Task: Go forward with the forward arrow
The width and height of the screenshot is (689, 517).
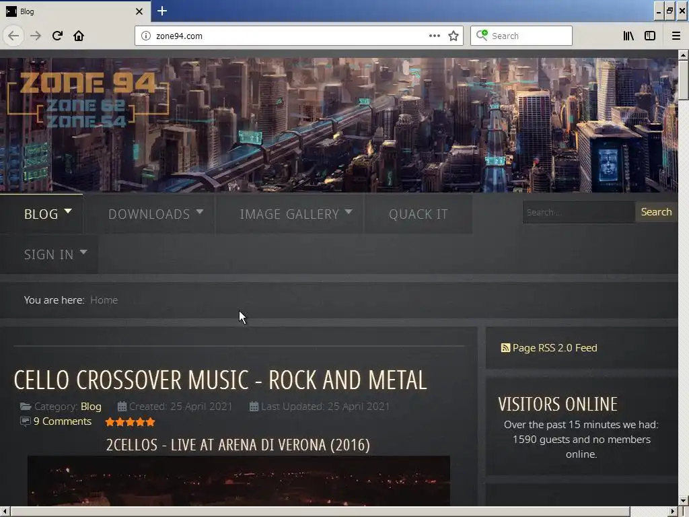Action: pyautogui.click(x=36, y=36)
